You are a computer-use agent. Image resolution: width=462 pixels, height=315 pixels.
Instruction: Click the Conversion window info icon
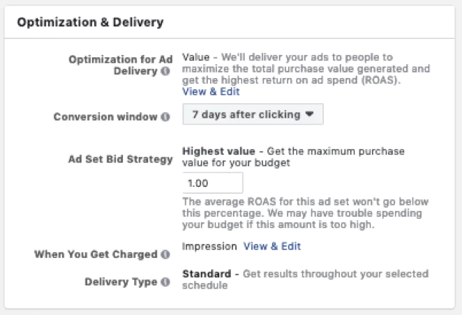(x=165, y=116)
